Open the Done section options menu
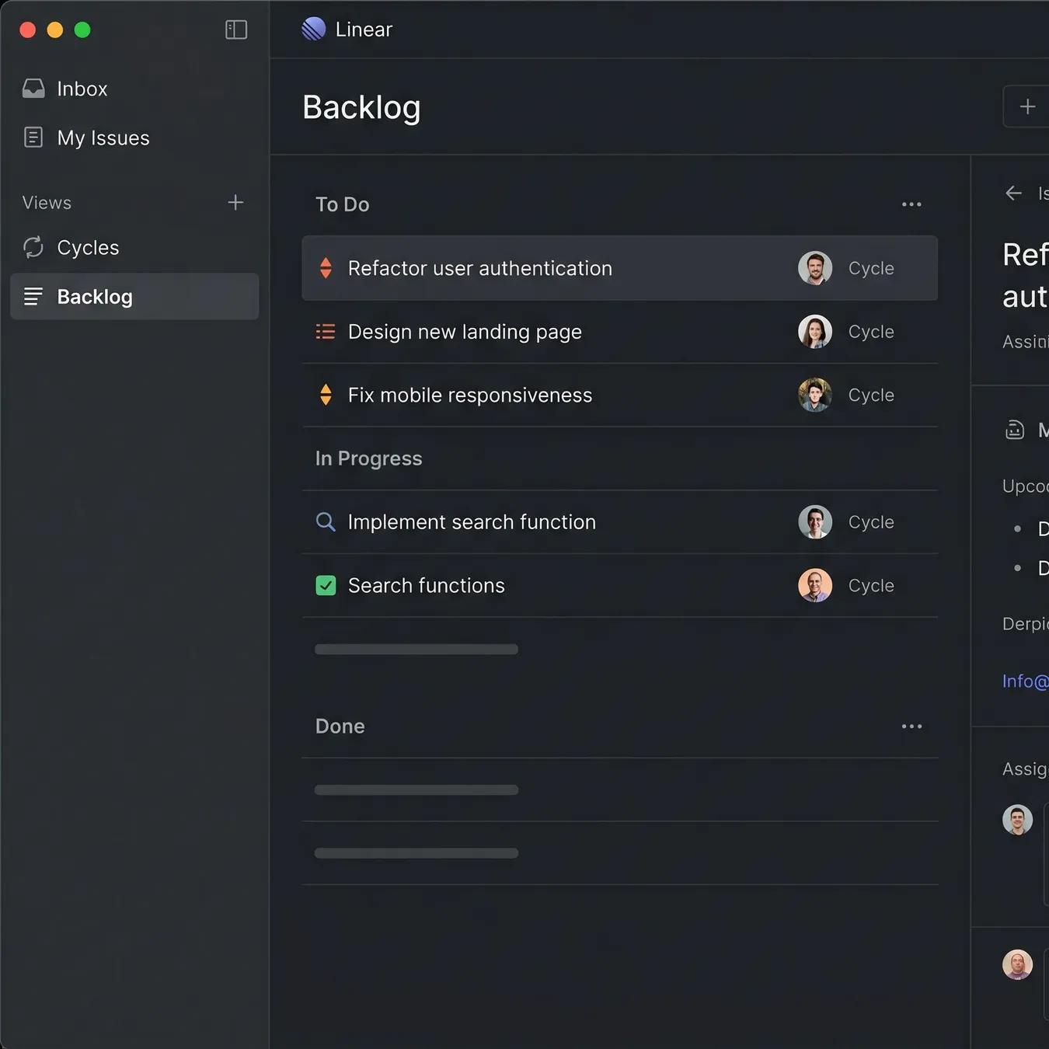This screenshot has width=1049, height=1049. 911,727
